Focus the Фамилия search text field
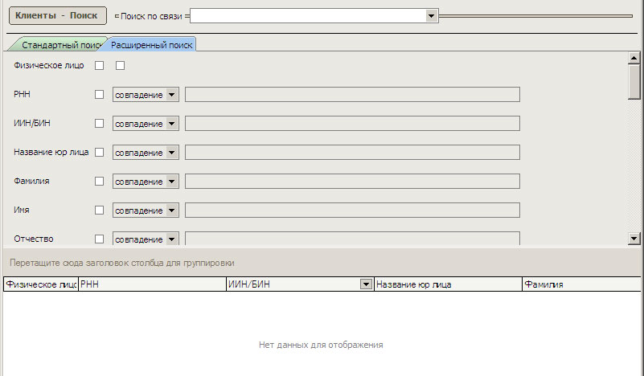This screenshot has height=376, width=644. point(352,182)
